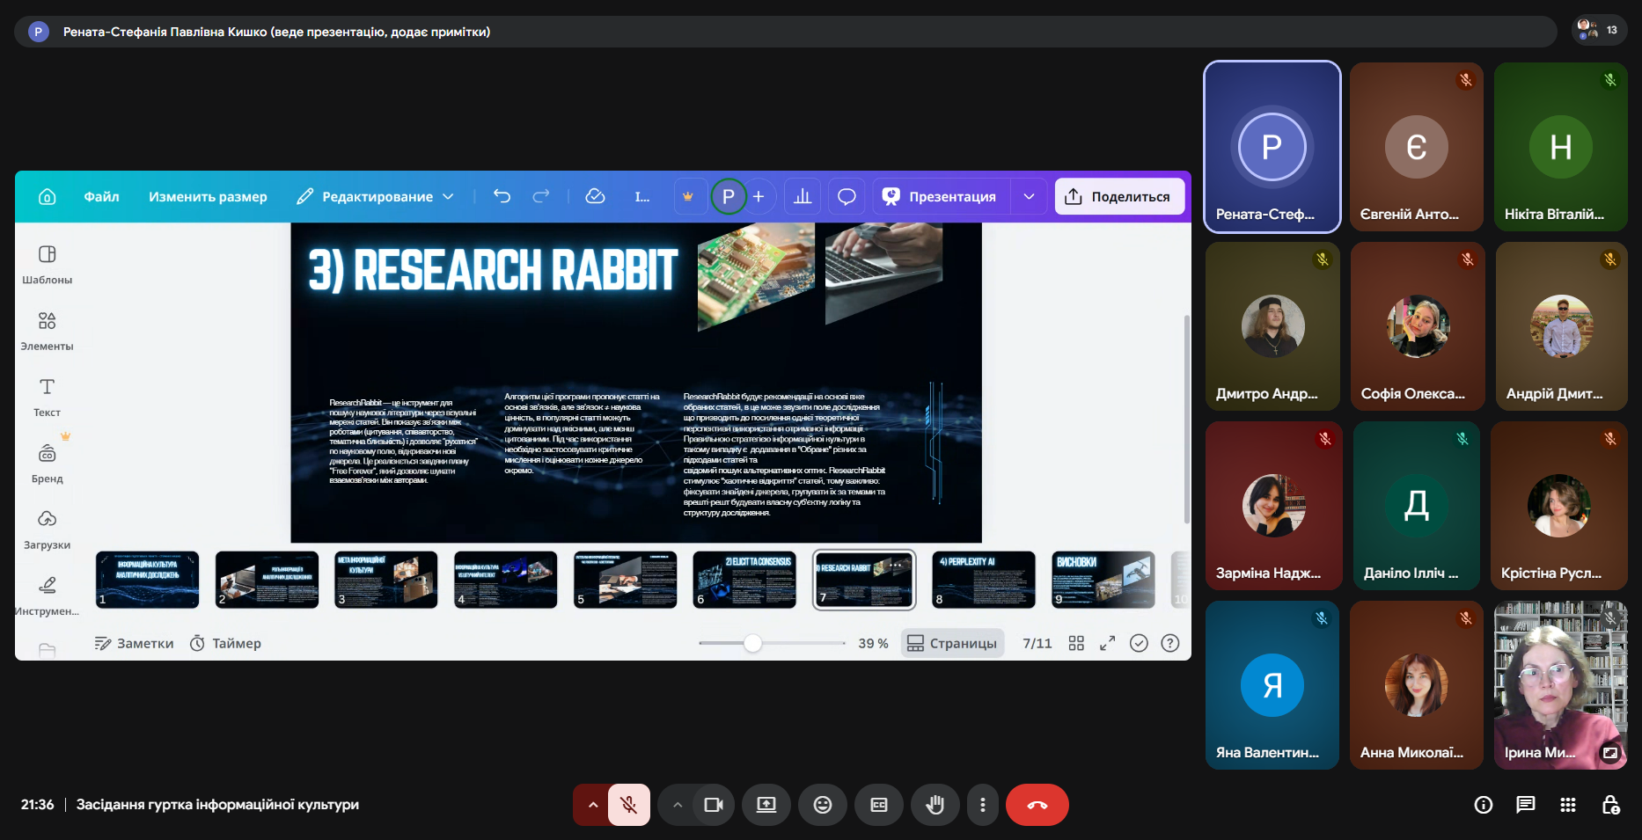Open comments bubble icon in Canva
The width and height of the screenshot is (1642, 840).
(x=847, y=196)
